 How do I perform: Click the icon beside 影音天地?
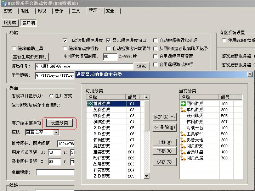[x=183, y=140]
